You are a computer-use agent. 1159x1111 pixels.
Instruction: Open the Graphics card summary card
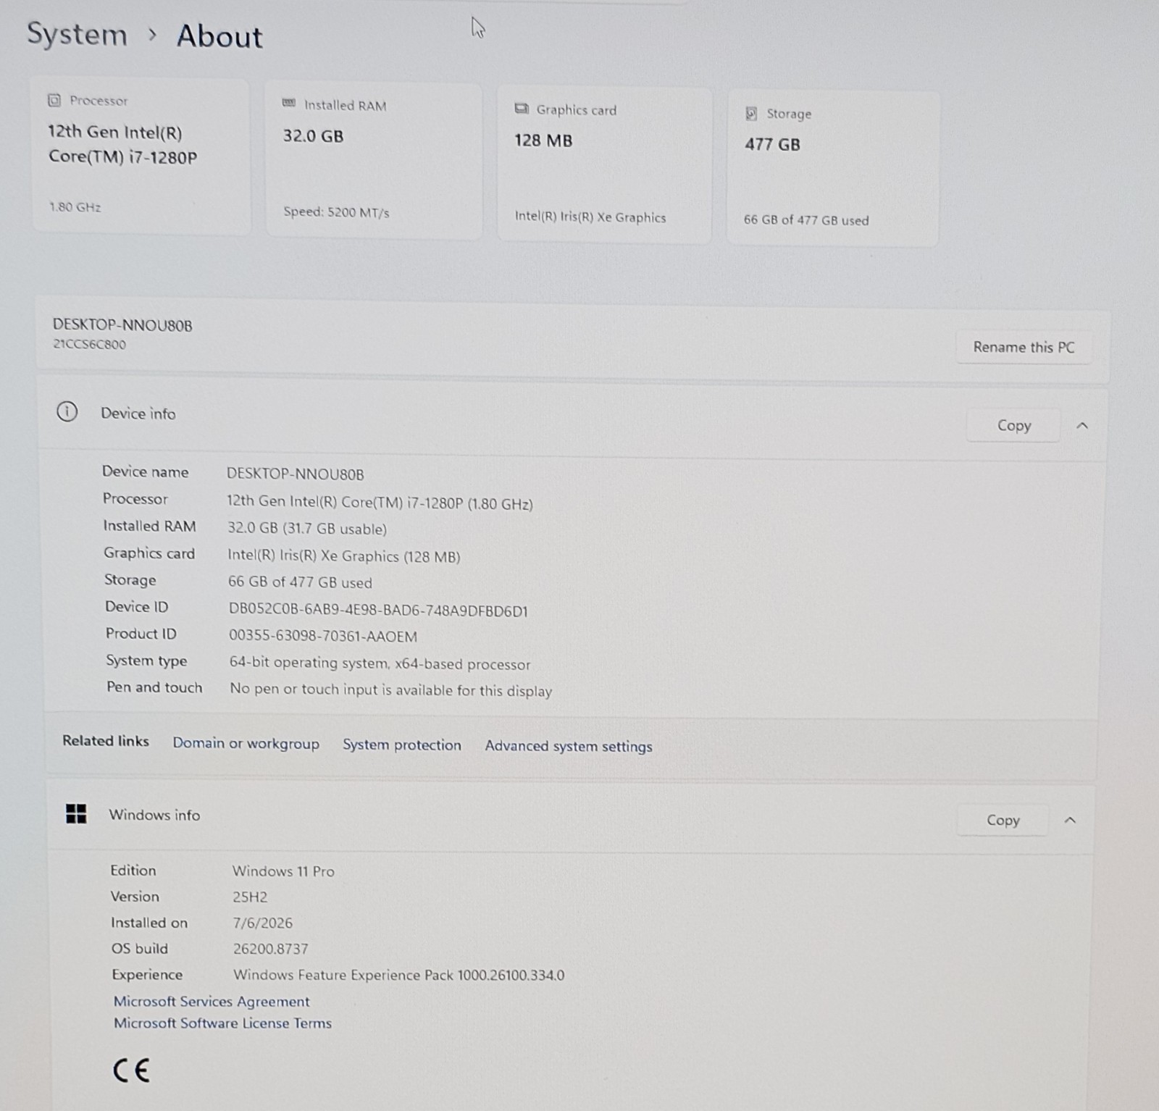tap(604, 164)
